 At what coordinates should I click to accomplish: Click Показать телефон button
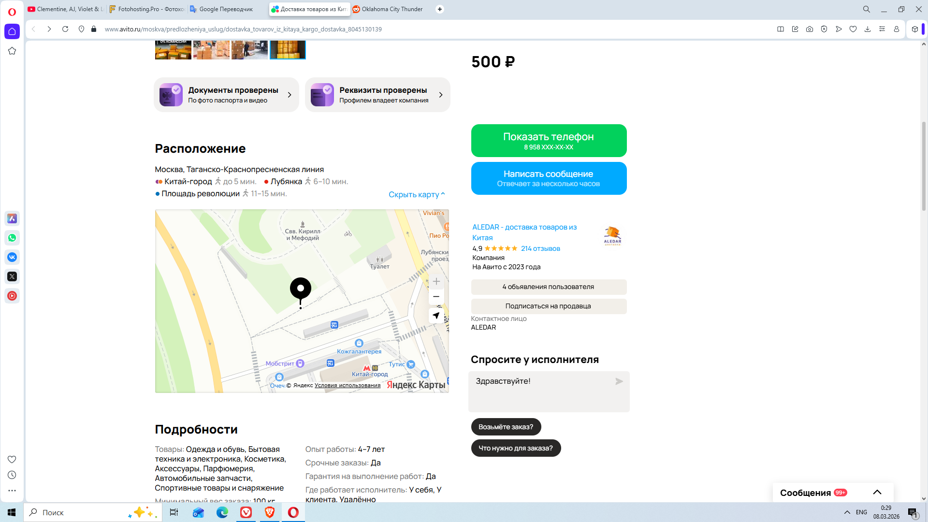click(549, 141)
